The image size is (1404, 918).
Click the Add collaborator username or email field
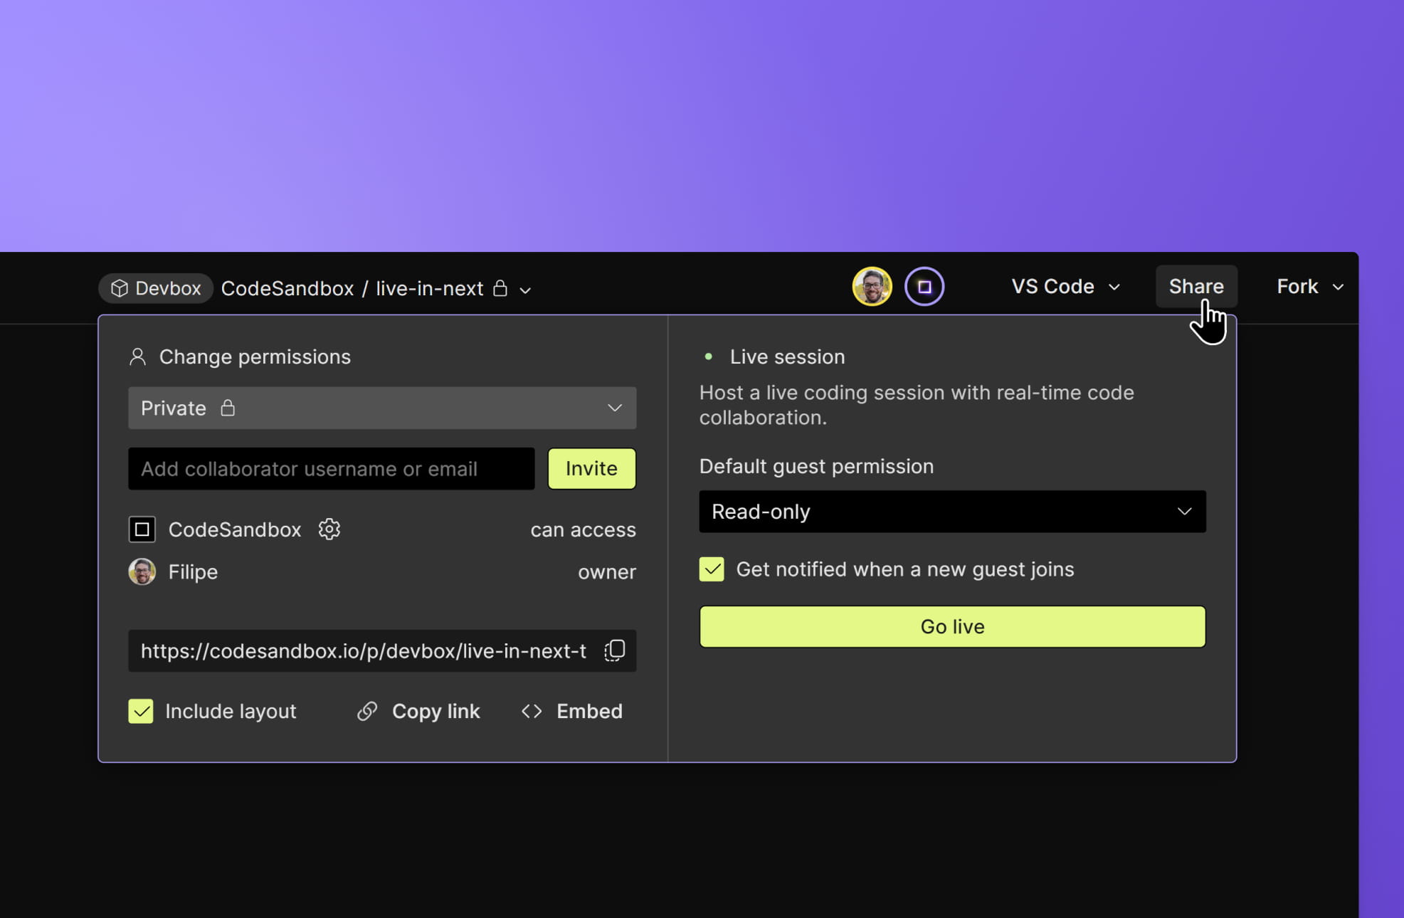click(331, 469)
